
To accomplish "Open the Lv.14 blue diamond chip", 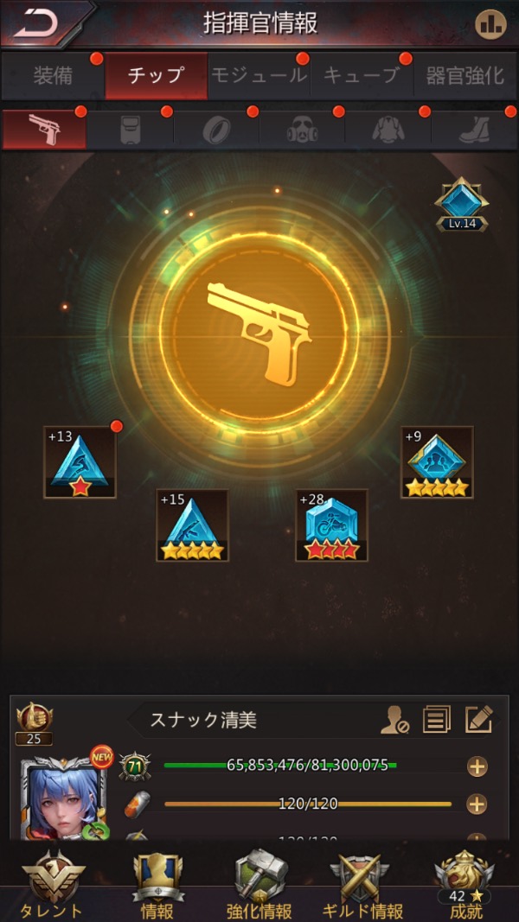I will pos(462,204).
